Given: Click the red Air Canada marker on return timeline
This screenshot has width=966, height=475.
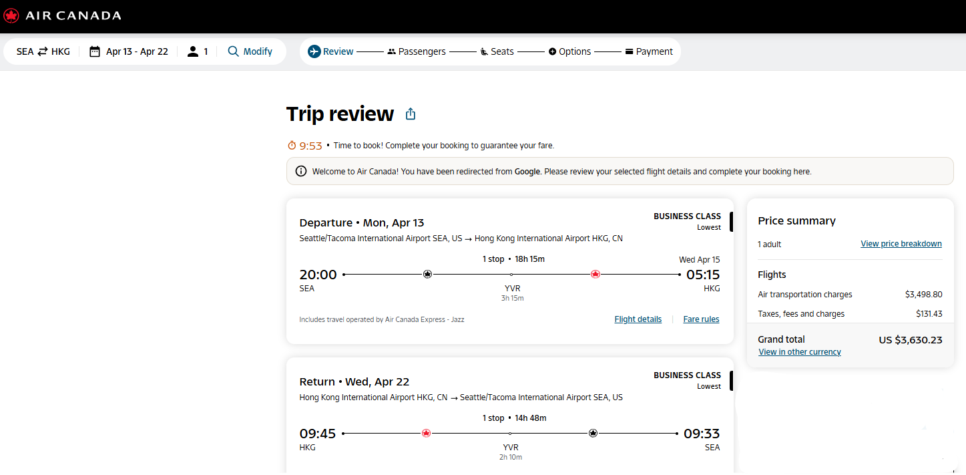Looking at the screenshot, I should click(x=426, y=433).
